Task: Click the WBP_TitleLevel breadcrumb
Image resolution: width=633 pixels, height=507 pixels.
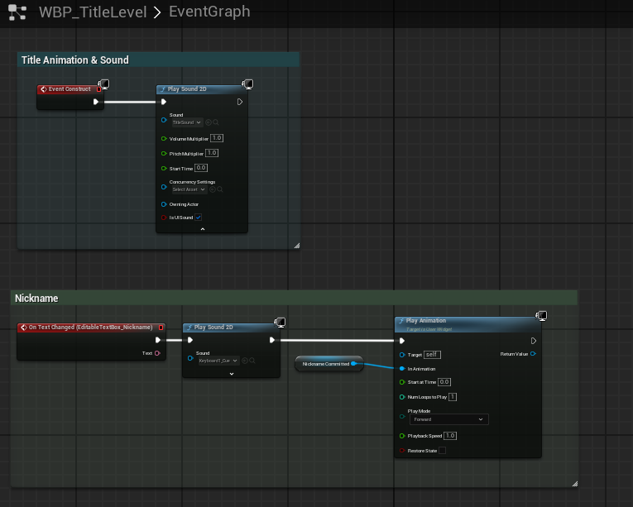Action: [93, 12]
